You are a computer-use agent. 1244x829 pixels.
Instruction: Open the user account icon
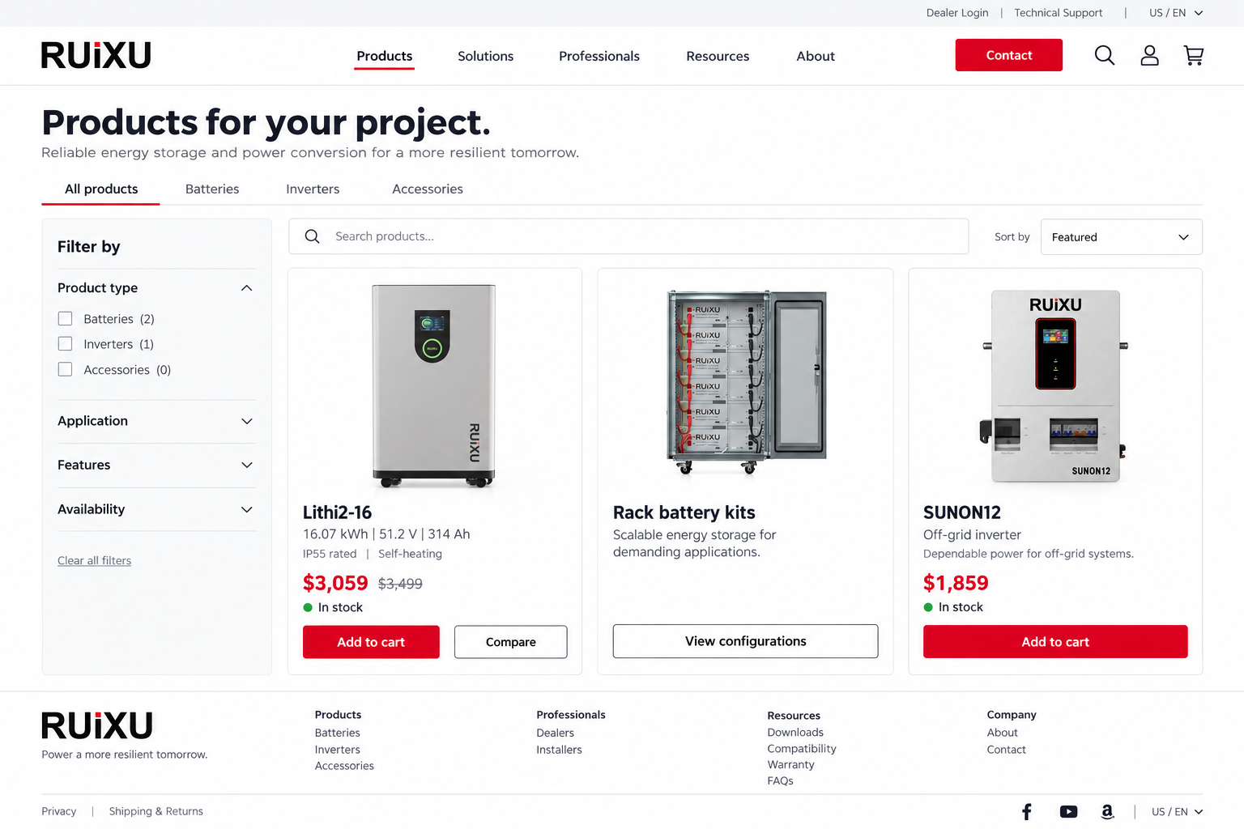(1149, 55)
